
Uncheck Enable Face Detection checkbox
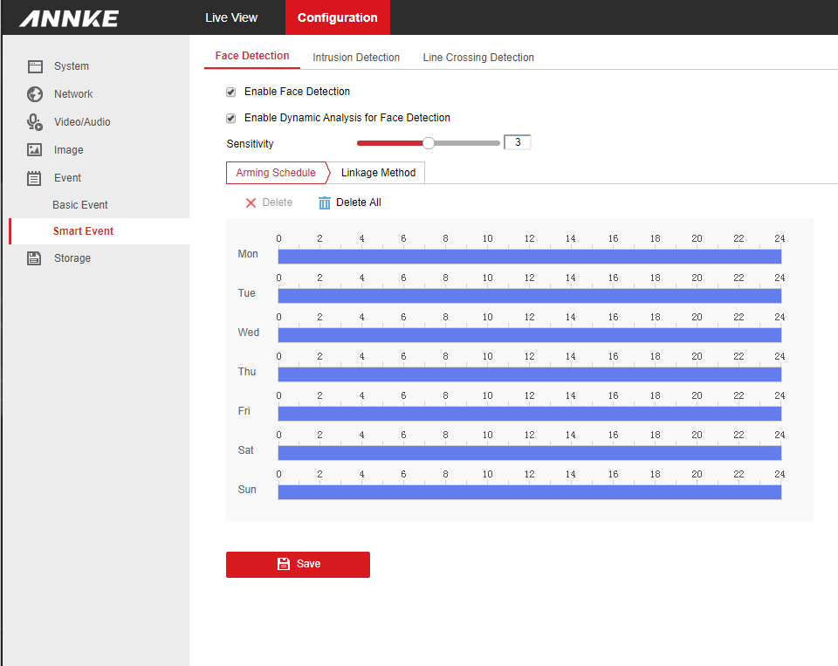(231, 92)
